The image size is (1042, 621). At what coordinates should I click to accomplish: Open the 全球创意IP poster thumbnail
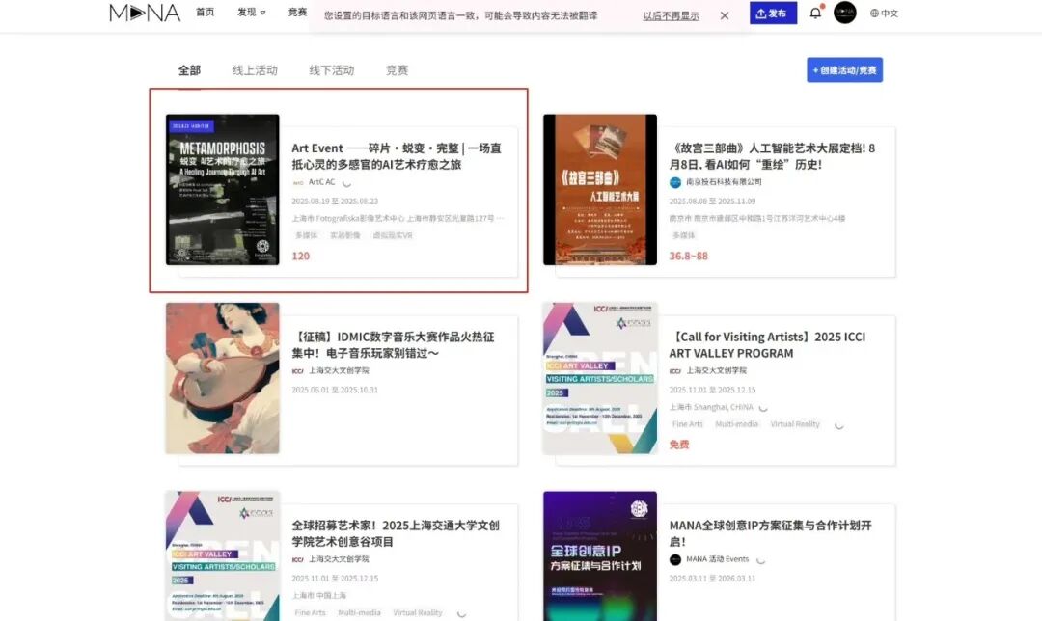[600, 556]
